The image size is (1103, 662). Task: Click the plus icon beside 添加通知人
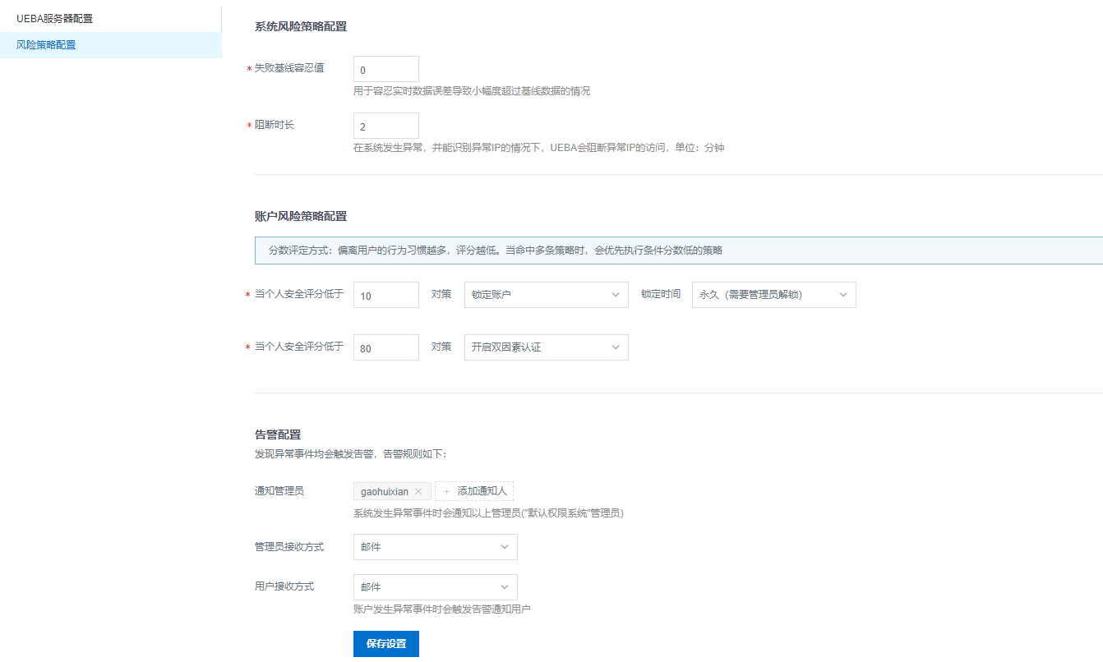[x=446, y=492]
